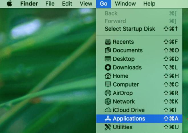Viewport: 188px width, 133px height.
Task: Choose the Desktop label
Action: coord(124,59)
